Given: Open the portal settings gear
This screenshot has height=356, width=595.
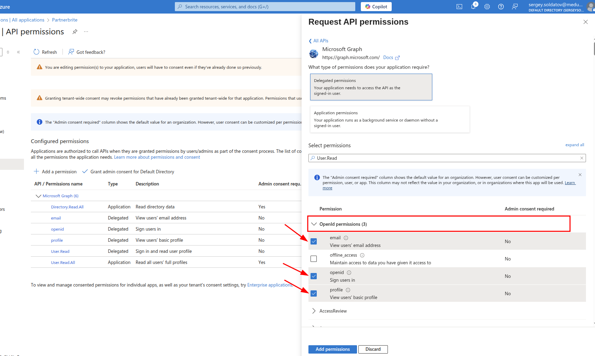Looking at the screenshot, I should click(487, 7).
